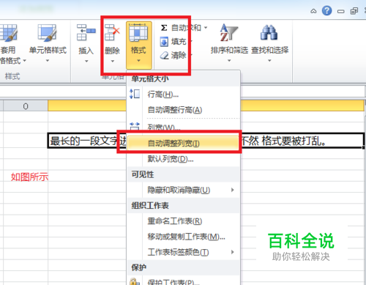This screenshot has height=285, width=366.
Task: Open Sort & Filter (排序和筛选) icon
Action: pyautogui.click(x=229, y=33)
